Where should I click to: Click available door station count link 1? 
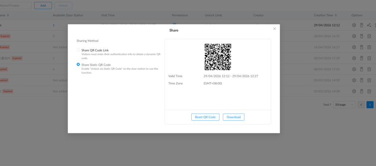tap(54, 25)
